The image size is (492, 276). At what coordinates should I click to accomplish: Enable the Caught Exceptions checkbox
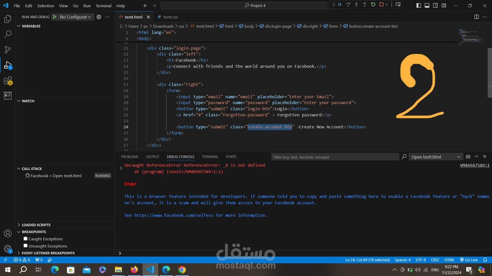tap(25, 238)
